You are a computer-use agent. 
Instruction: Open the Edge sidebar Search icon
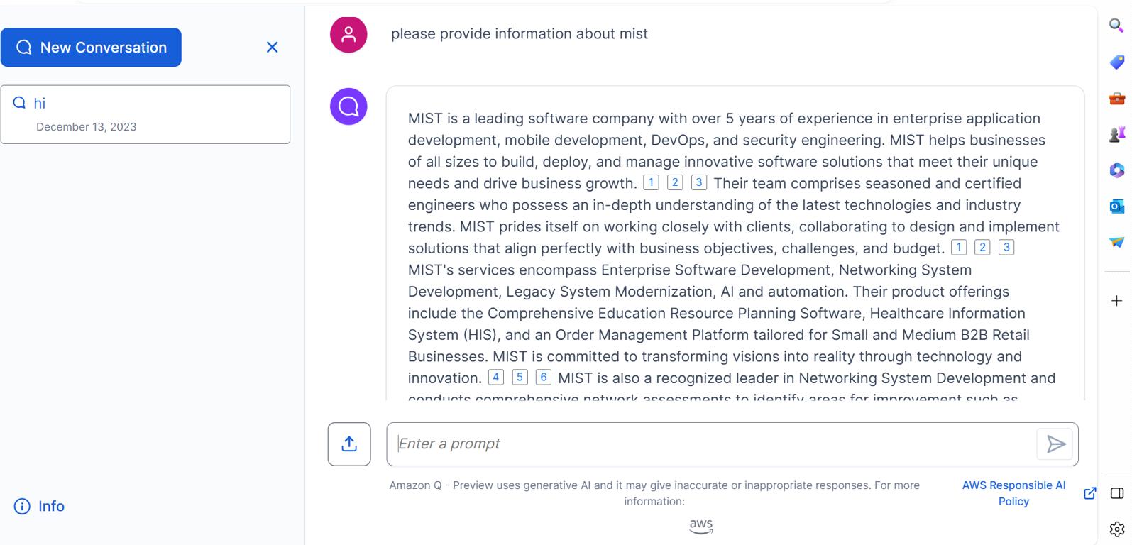[1116, 26]
